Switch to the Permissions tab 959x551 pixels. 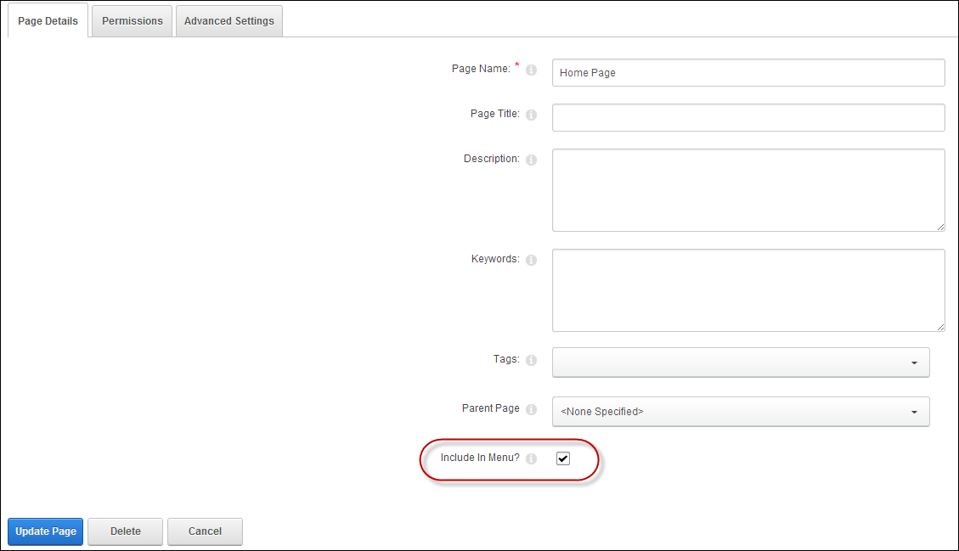(x=133, y=20)
